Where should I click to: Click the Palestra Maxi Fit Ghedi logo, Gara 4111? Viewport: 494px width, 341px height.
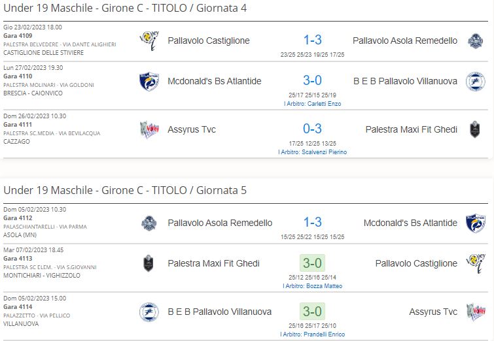[475, 129]
